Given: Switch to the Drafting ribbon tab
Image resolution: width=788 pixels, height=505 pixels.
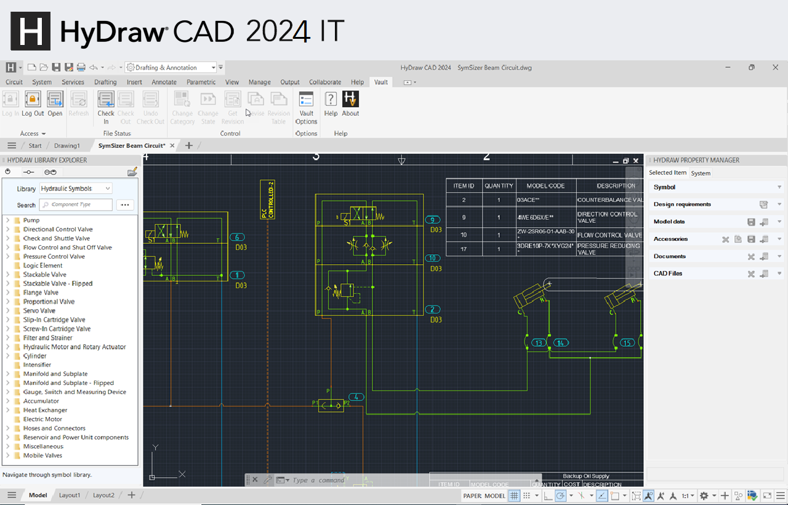Looking at the screenshot, I should click(105, 82).
